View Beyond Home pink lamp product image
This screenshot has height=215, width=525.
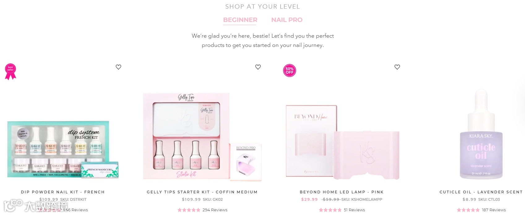click(x=342, y=142)
